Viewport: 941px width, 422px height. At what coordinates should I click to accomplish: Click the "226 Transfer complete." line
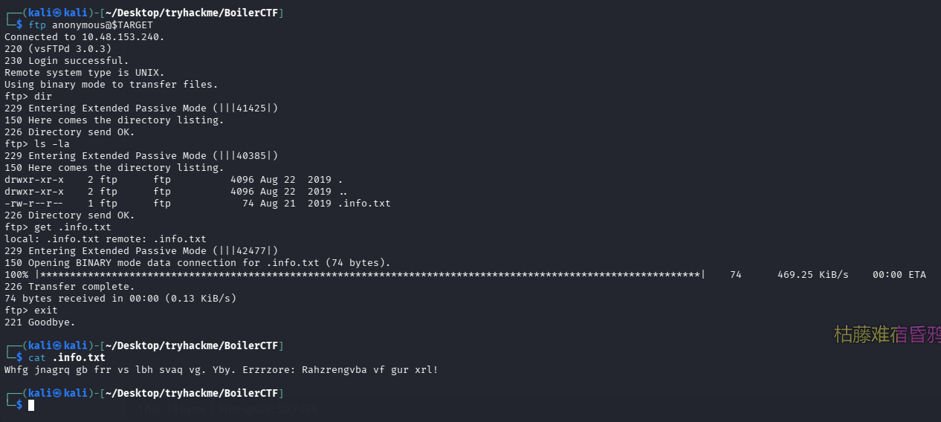pos(69,286)
